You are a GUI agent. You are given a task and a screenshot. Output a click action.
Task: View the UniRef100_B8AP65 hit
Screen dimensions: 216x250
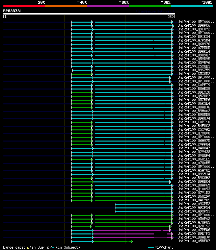click(194, 185)
